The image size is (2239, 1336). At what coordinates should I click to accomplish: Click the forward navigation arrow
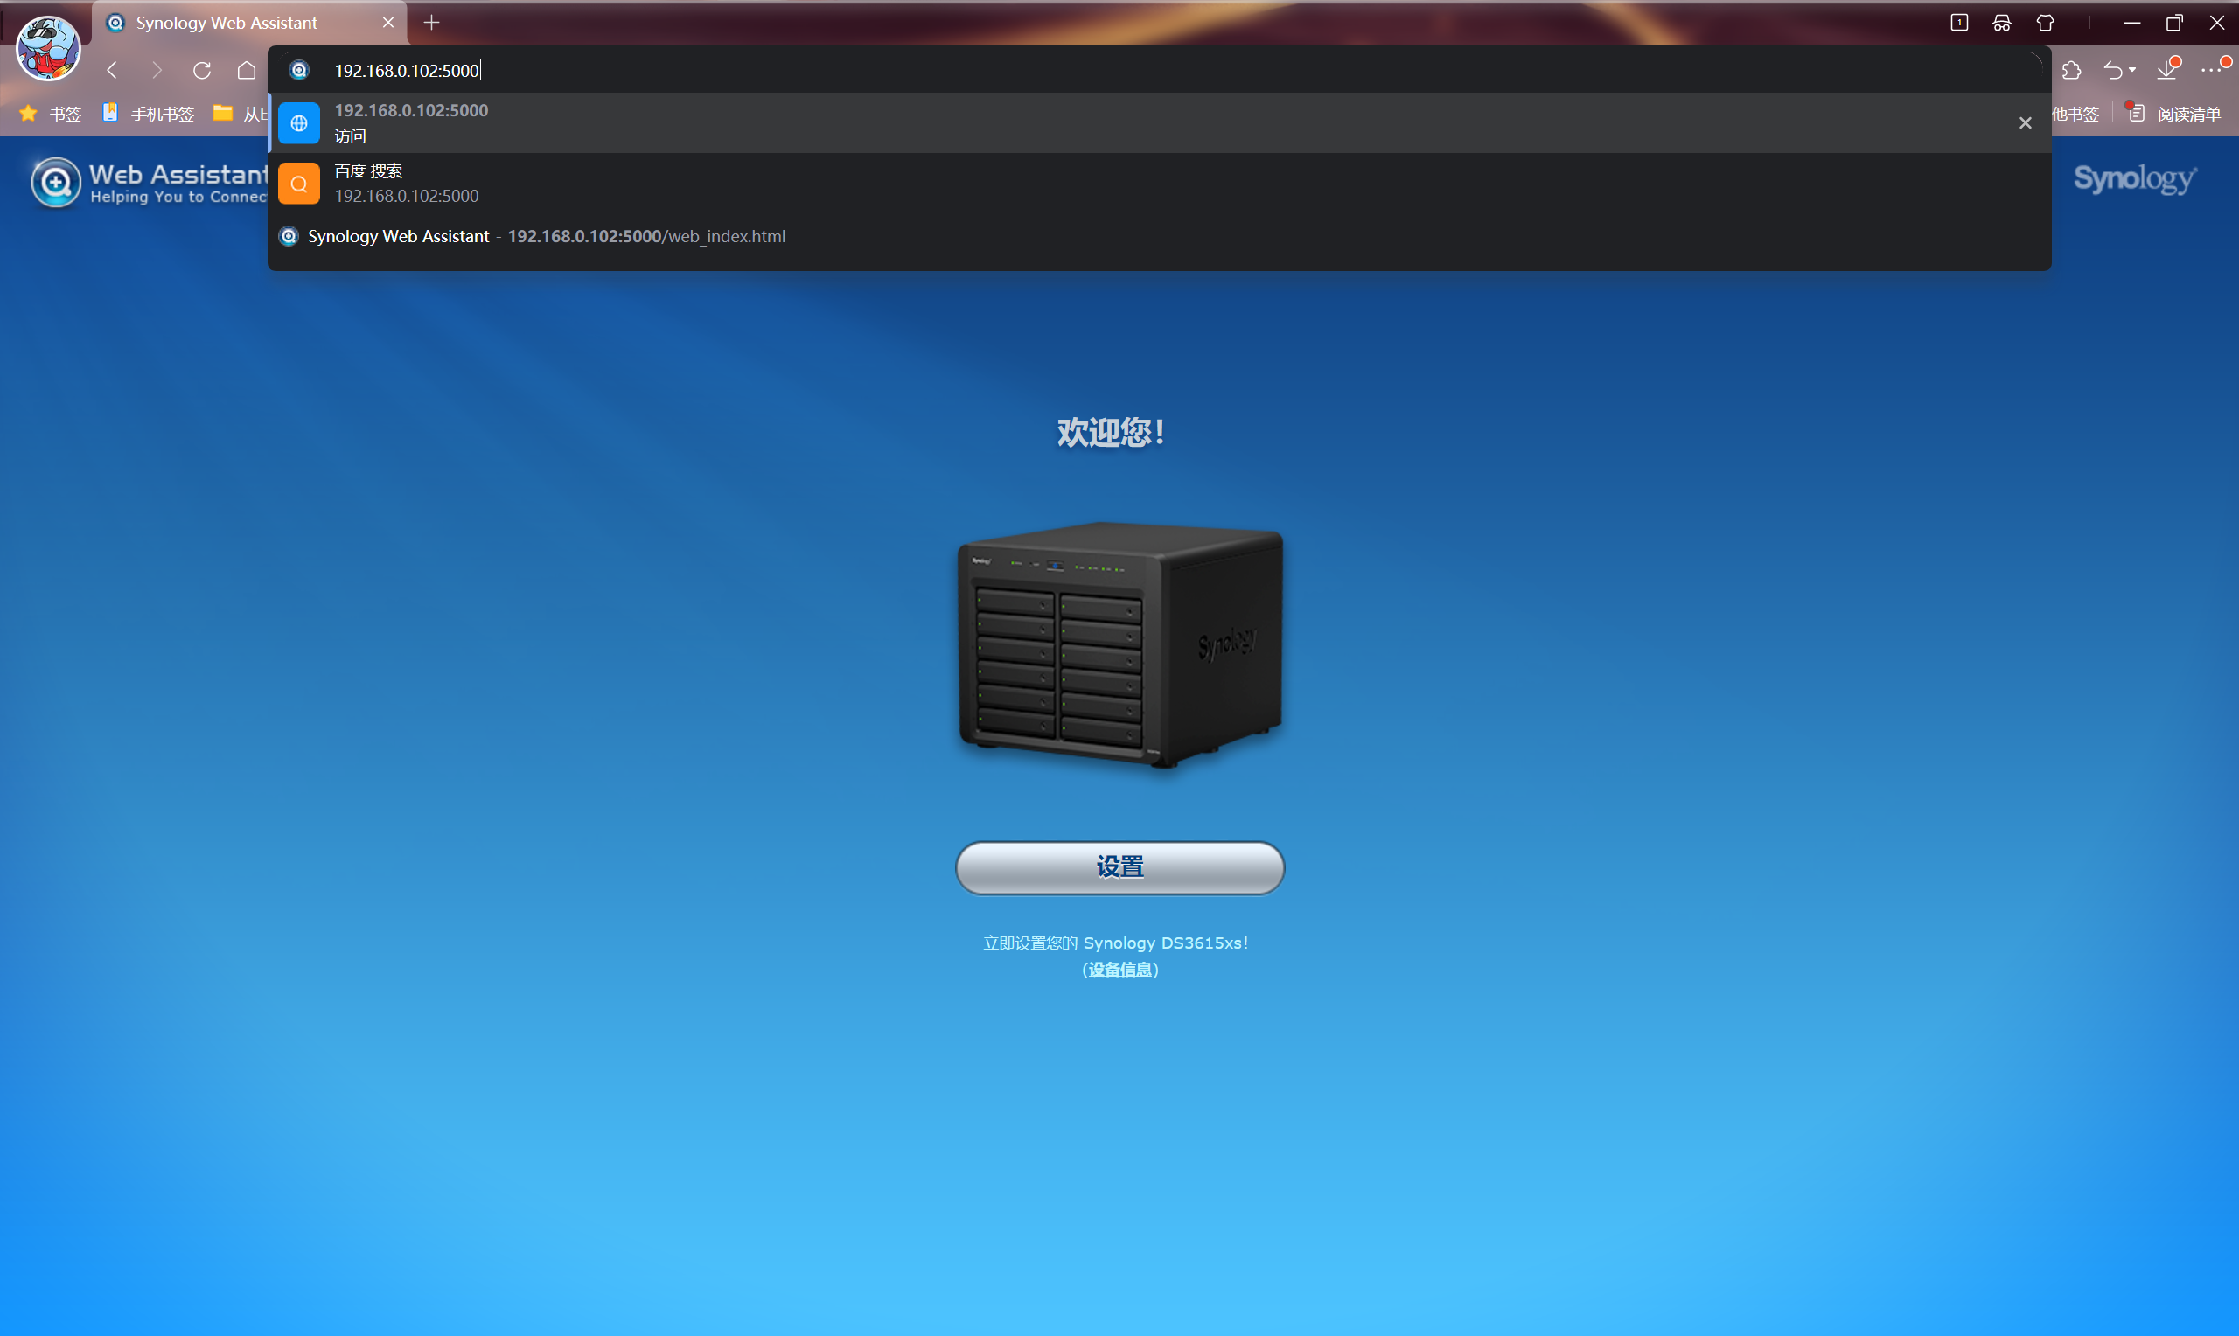tap(157, 70)
